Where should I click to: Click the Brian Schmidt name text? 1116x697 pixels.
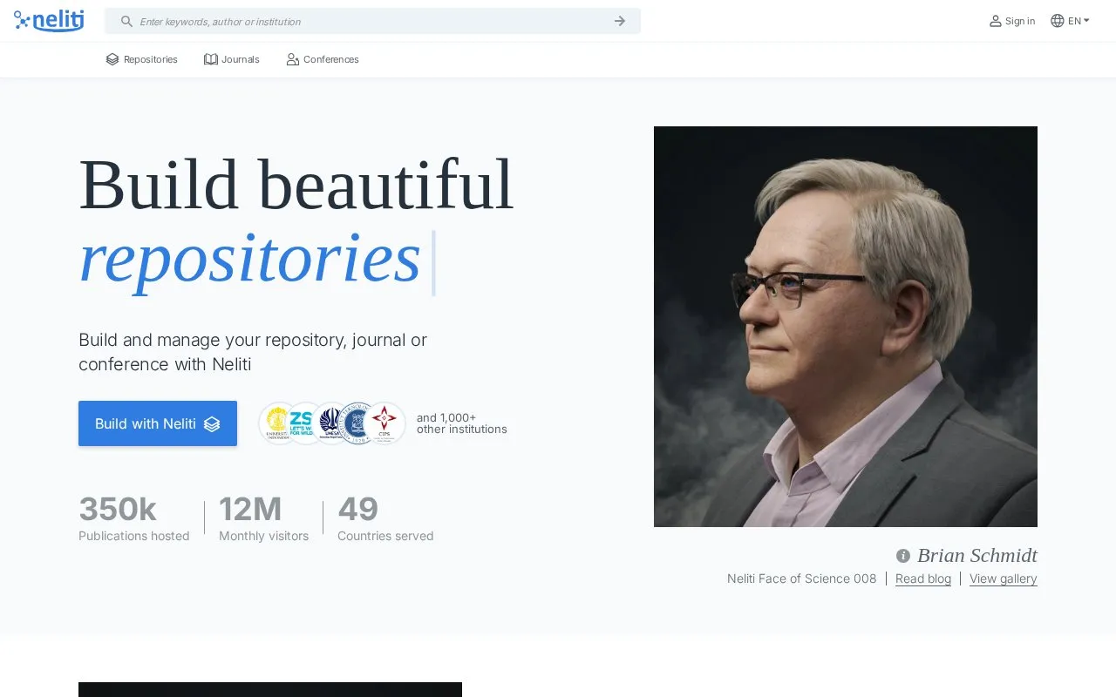pyautogui.click(x=977, y=556)
